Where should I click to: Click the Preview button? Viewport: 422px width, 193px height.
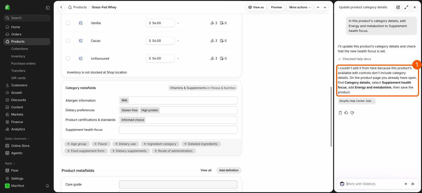click(x=276, y=7)
